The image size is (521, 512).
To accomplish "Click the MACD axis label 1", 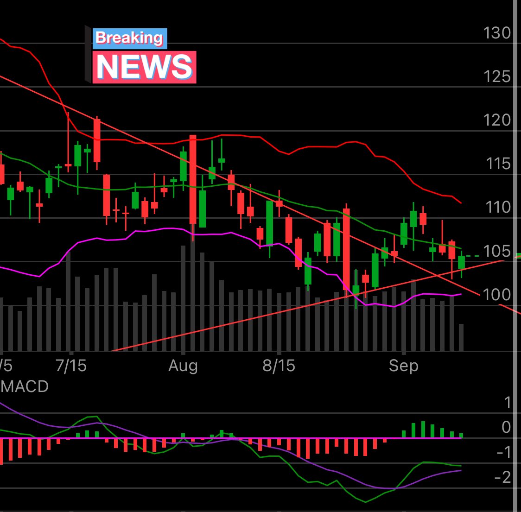I will pyautogui.click(x=508, y=403).
